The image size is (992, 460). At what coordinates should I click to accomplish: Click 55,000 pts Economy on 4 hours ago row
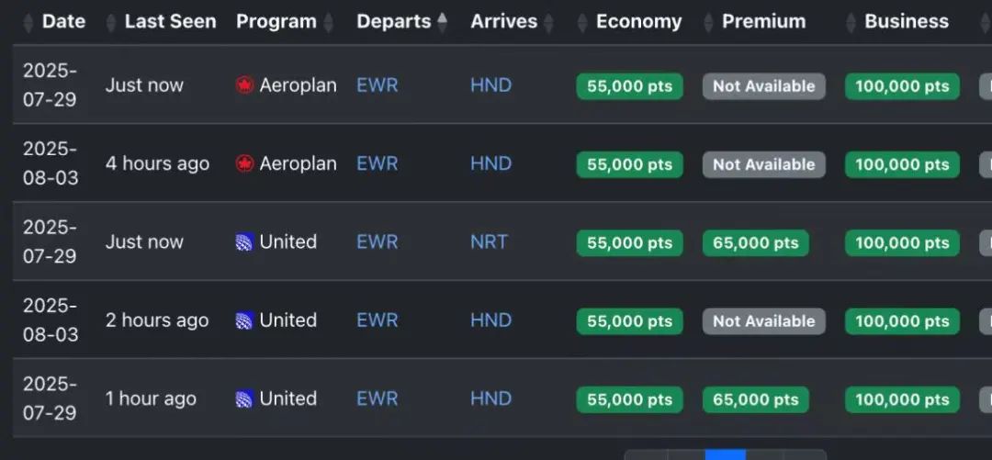tap(629, 164)
